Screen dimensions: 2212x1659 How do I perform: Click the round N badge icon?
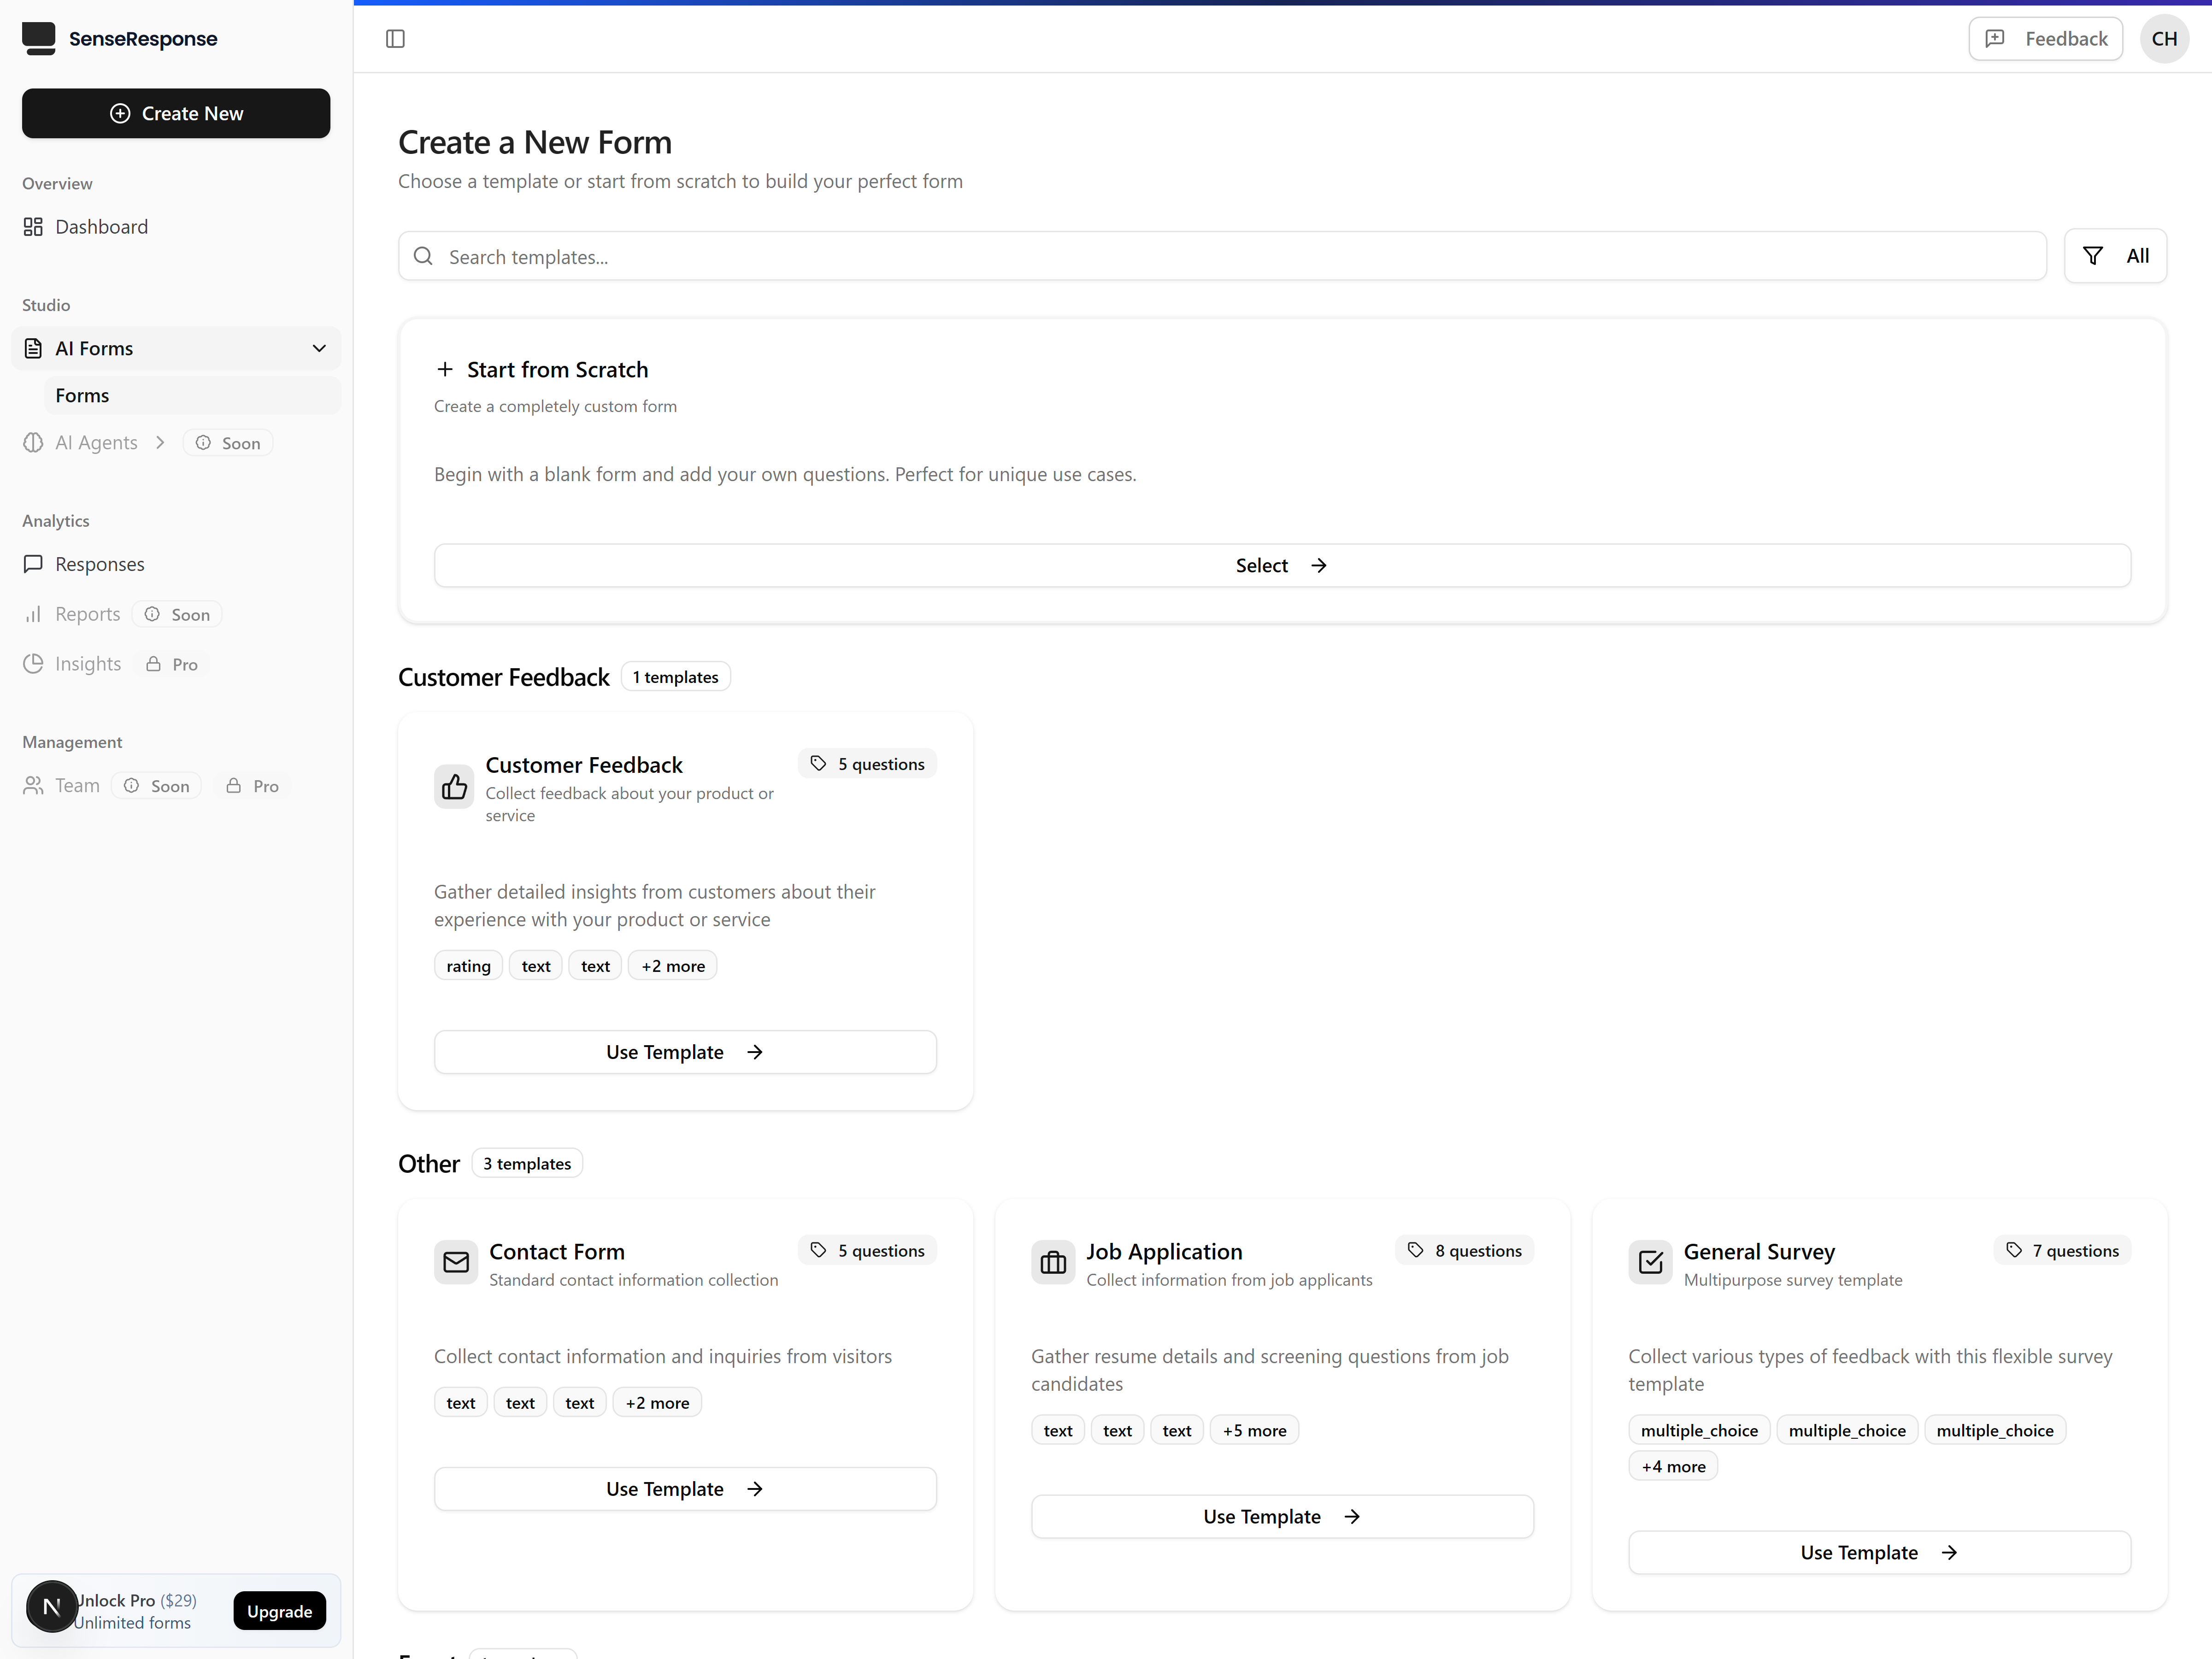pyautogui.click(x=51, y=1607)
